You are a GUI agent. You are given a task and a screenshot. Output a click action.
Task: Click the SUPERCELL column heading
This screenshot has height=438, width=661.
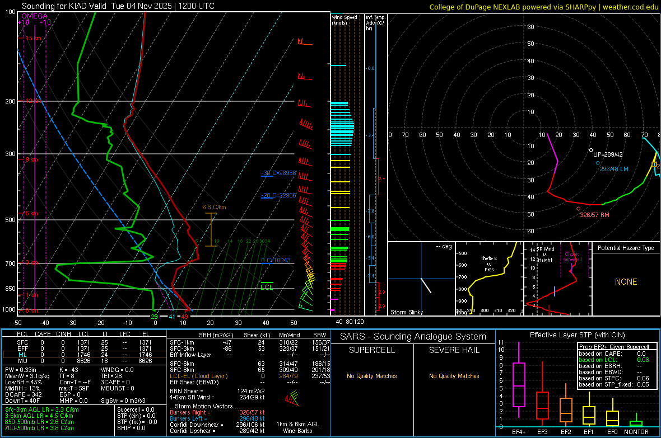tap(372, 350)
